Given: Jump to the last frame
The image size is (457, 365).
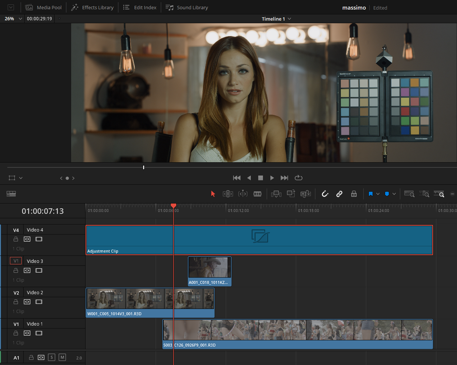Looking at the screenshot, I should pyautogui.click(x=284, y=177).
